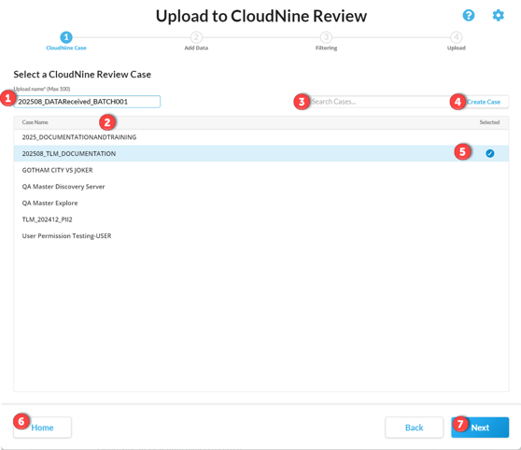Click the Filtering step label
This screenshot has width=521, height=450.
point(326,48)
